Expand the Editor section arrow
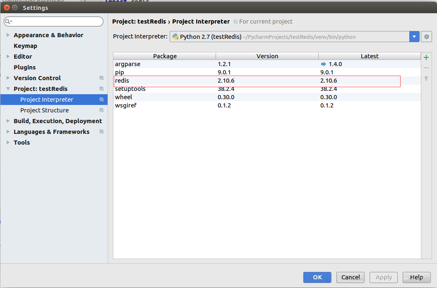This screenshot has height=288, width=437. 8,57
